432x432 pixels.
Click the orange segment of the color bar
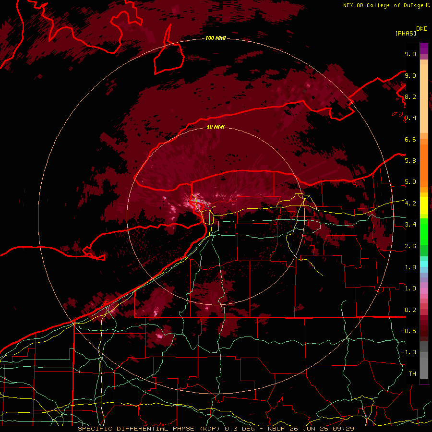(424, 163)
